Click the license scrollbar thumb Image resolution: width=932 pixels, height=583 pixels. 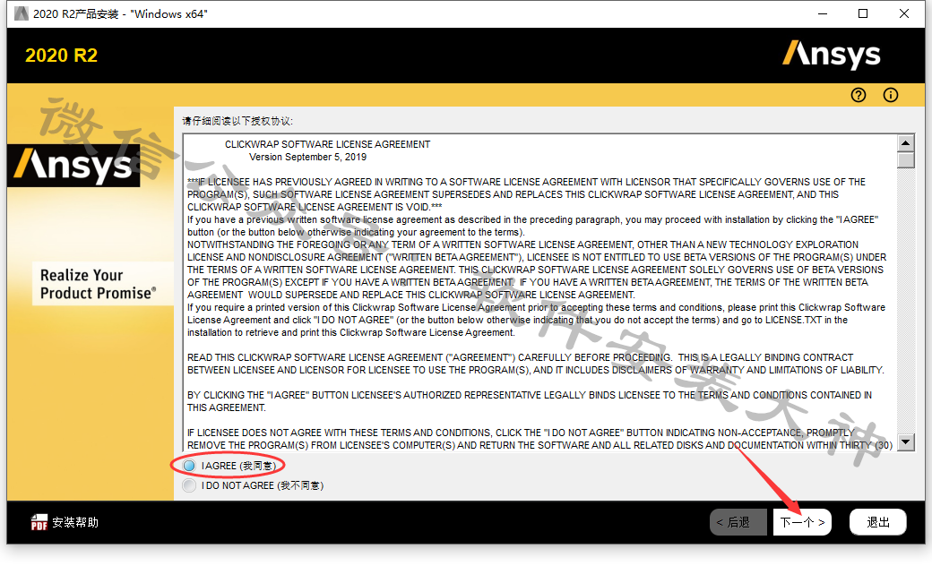[x=905, y=160]
